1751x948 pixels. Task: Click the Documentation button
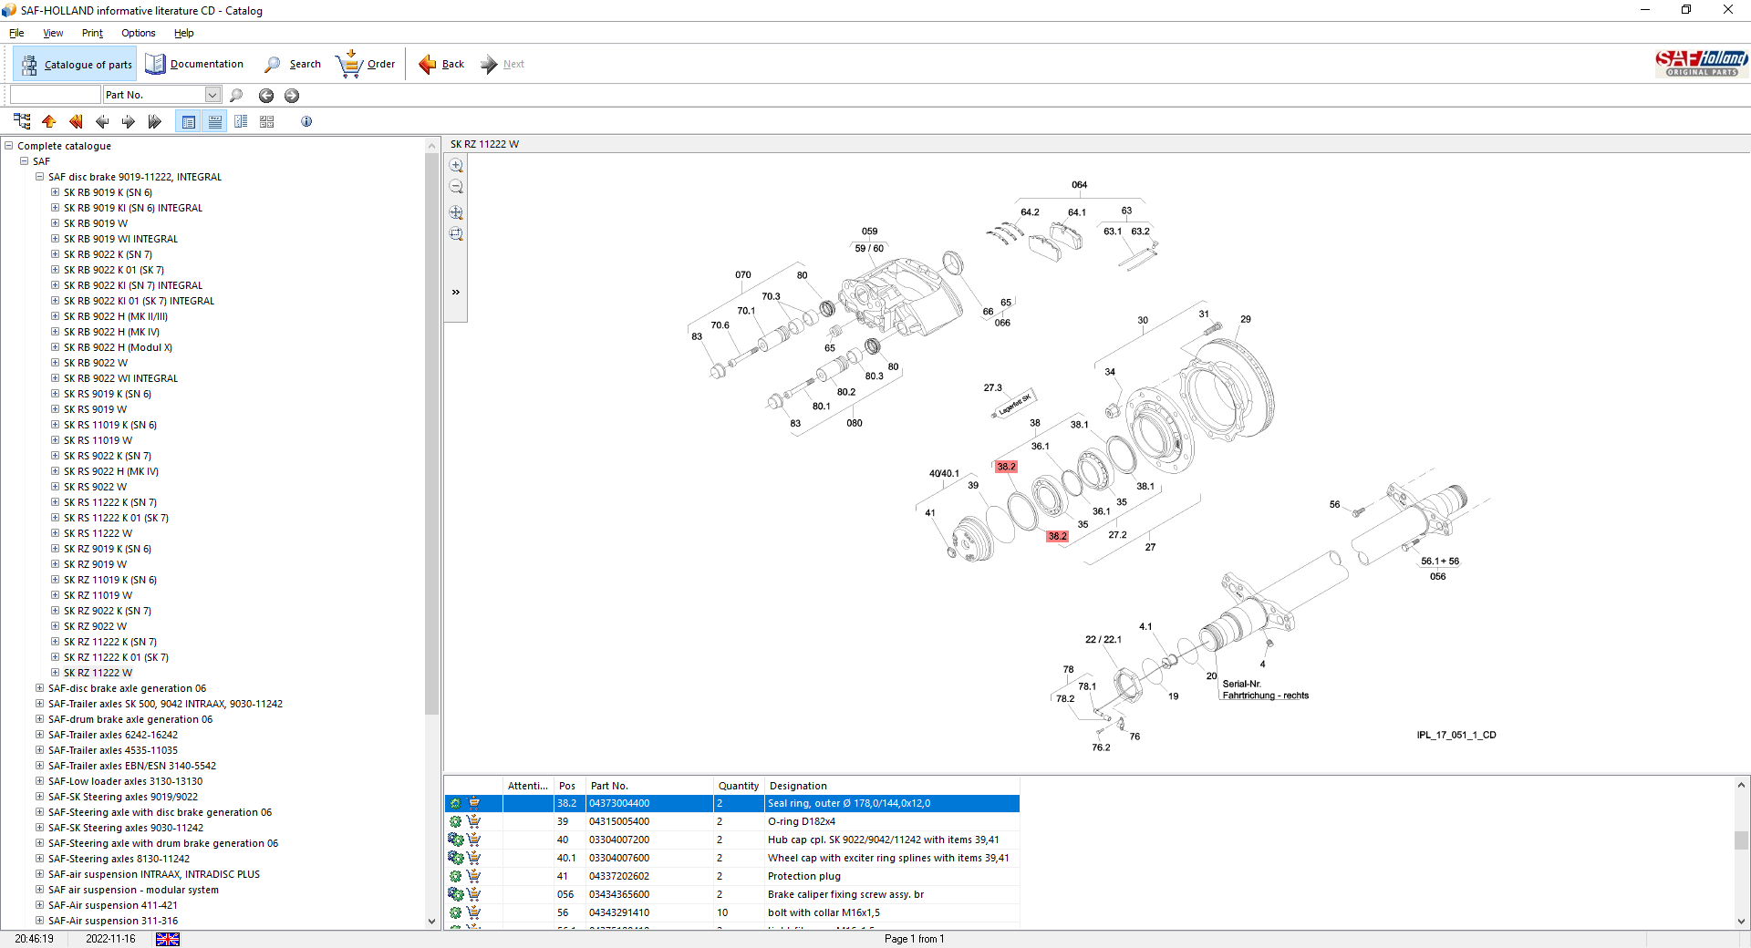click(194, 64)
